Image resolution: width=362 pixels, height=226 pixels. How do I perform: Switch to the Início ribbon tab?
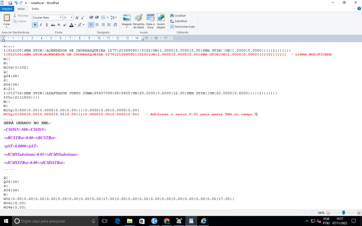[x=21, y=9]
